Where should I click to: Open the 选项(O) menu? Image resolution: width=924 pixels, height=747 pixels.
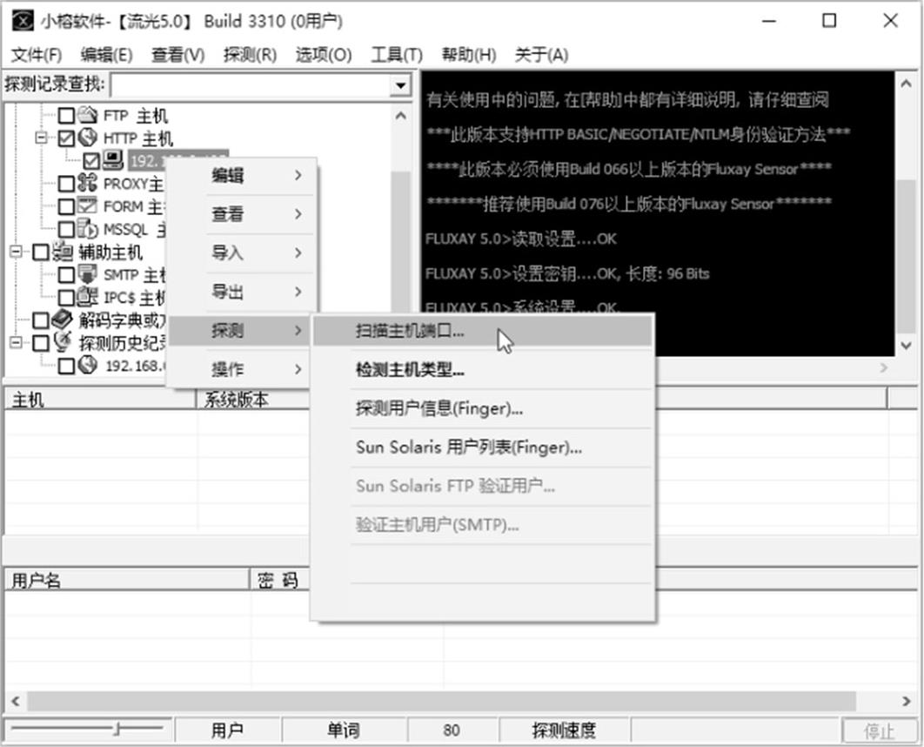click(x=324, y=55)
